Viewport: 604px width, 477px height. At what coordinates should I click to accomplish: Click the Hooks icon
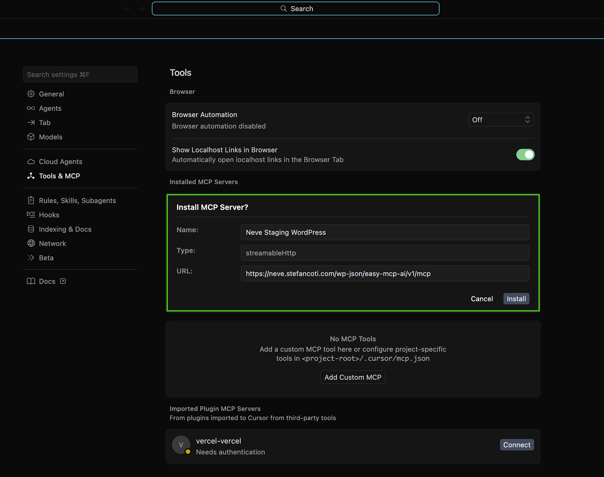tap(31, 214)
